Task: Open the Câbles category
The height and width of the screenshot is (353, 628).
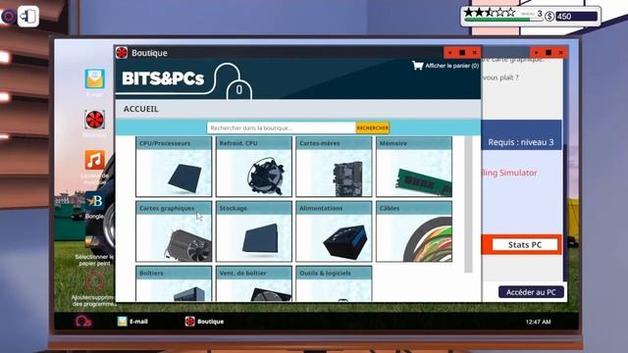Action: pyautogui.click(x=414, y=231)
